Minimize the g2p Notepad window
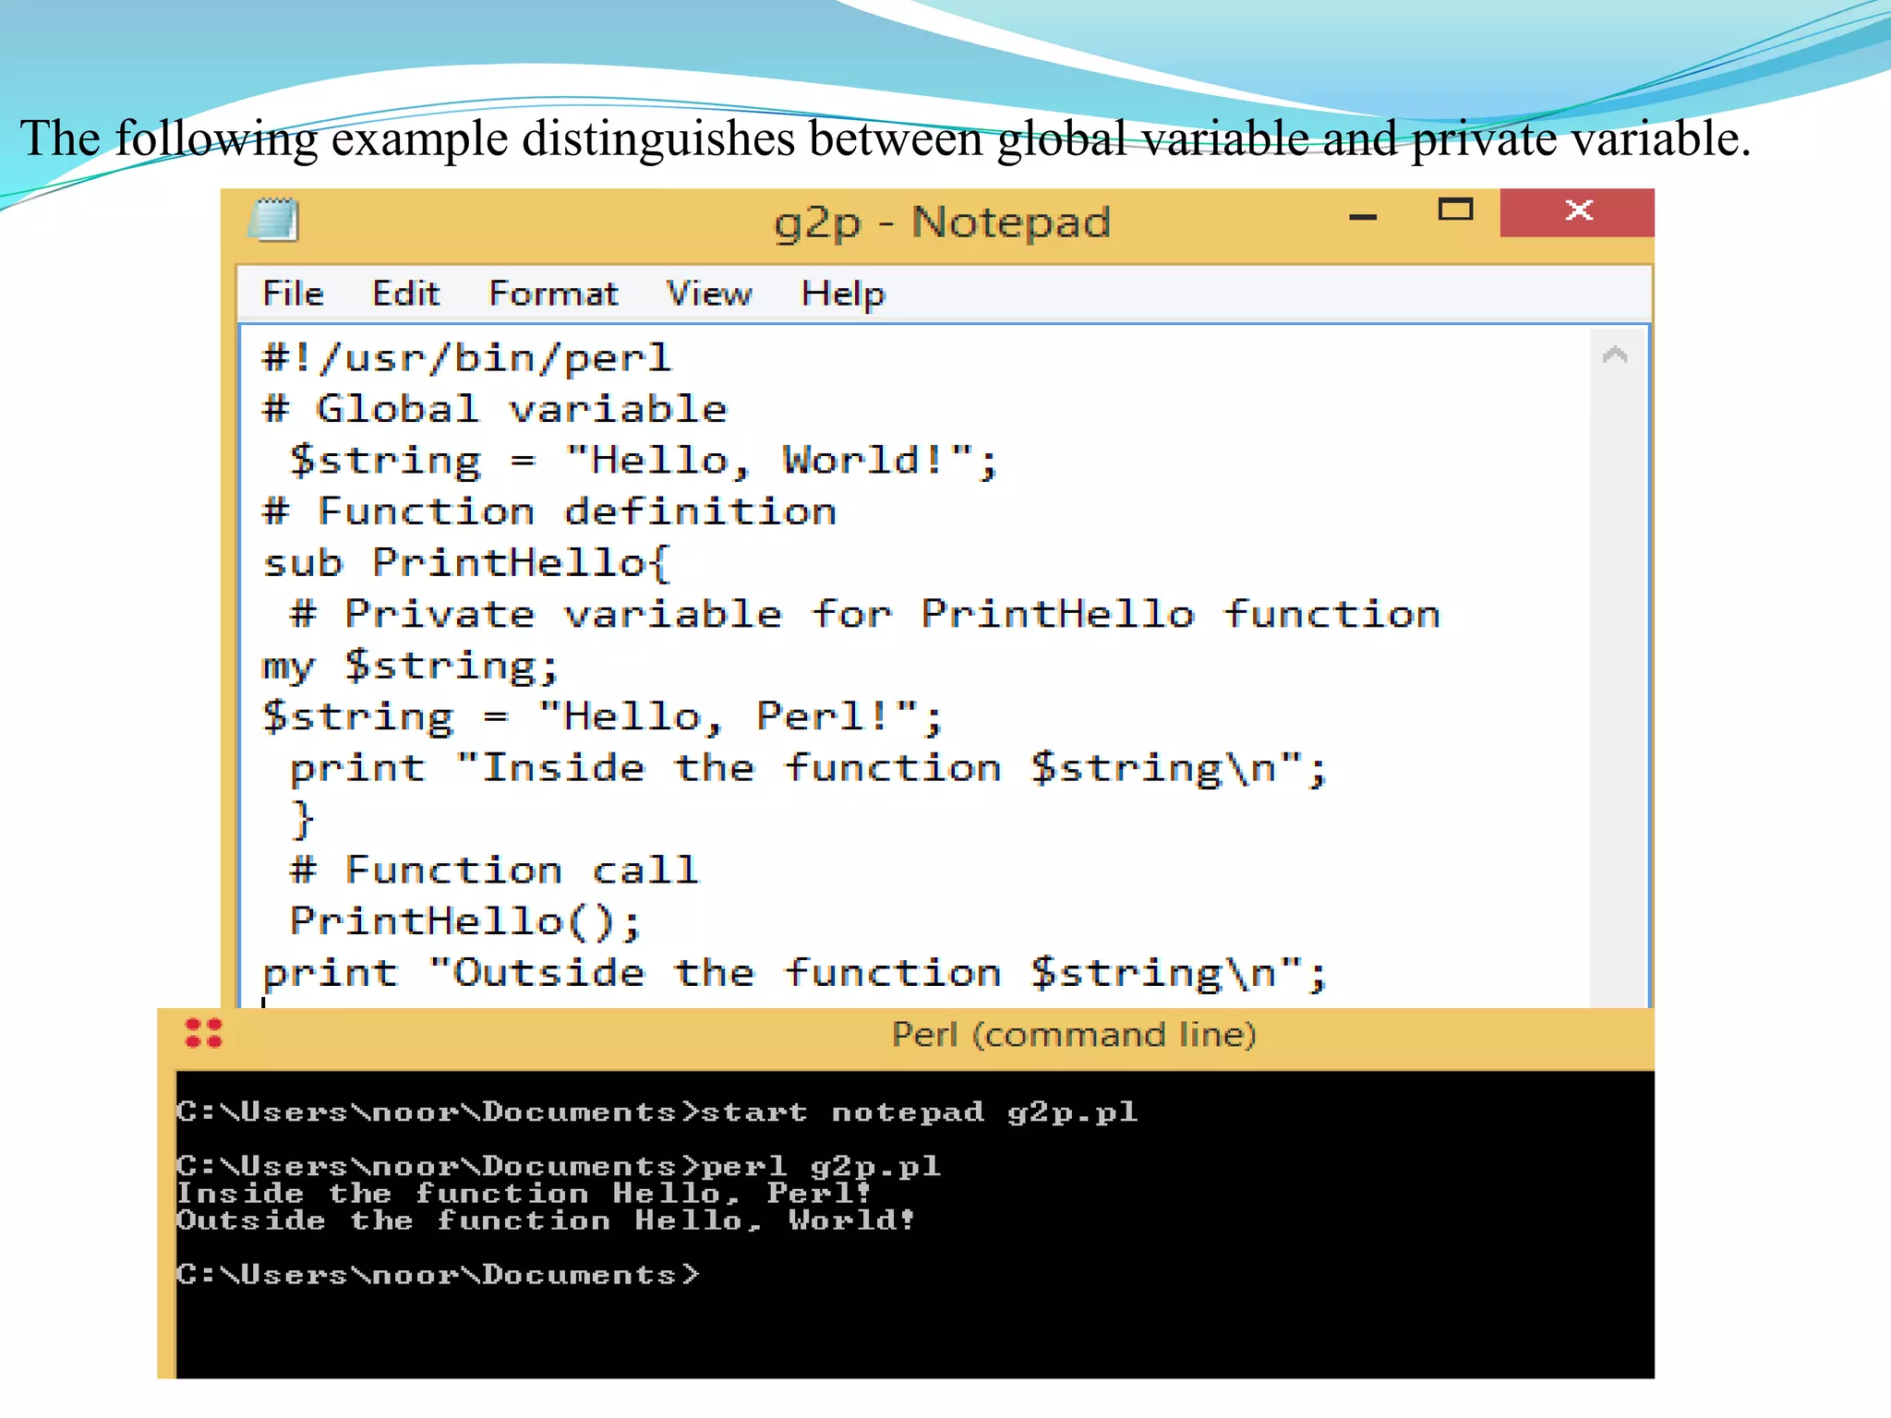The height and width of the screenshot is (1418, 1891). [1363, 216]
